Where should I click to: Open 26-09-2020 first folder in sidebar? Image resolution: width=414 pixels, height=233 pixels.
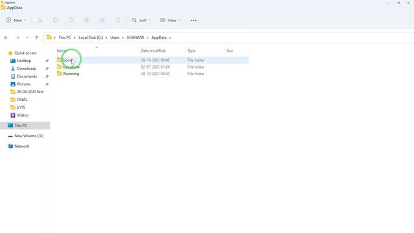pyautogui.click(x=30, y=92)
